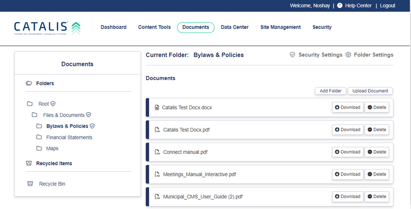The image size is (411, 209).
Task: Click the Help Center question mark icon
Action: click(339, 6)
